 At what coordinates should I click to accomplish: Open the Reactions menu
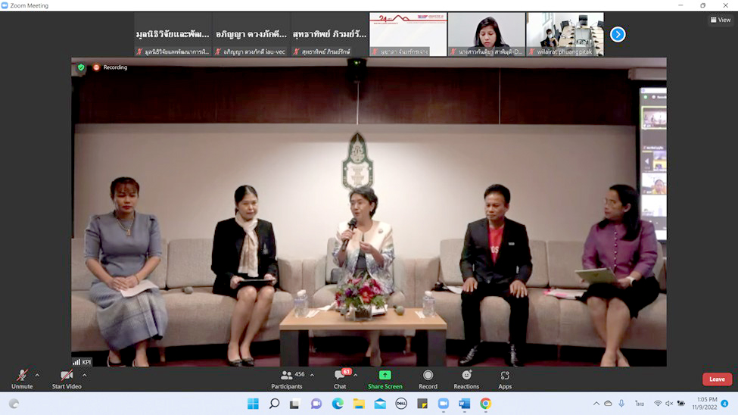pyautogui.click(x=466, y=379)
